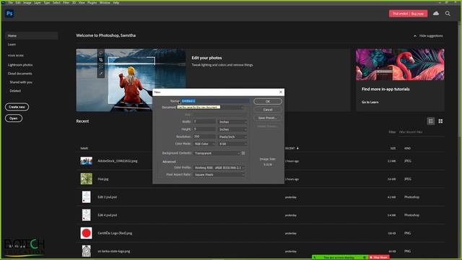Switch recent files to grid view
The width and height of the screenshot is (462, 260).
click(x=440, y=121)
